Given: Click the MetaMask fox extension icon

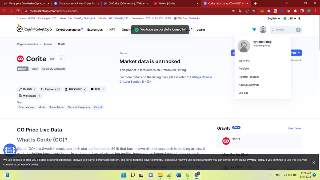Looking at the screenshot, I should tap(262, 11).
